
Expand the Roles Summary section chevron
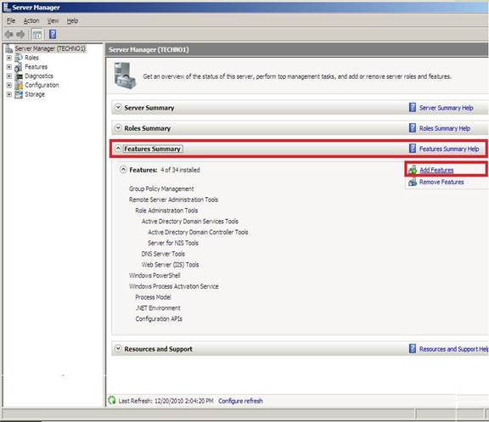118,128
